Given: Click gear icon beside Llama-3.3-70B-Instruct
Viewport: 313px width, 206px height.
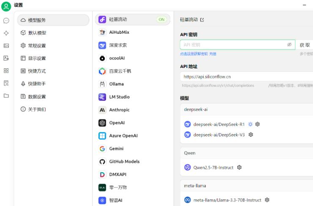Looking at the screenshot, I should coord(267,200).
